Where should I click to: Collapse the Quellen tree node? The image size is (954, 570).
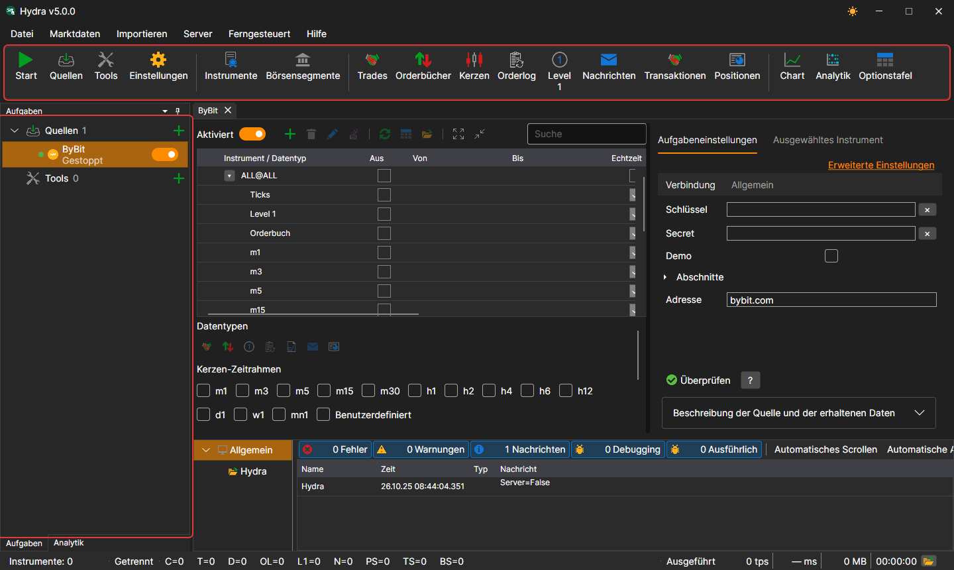(x=15, y=131)
